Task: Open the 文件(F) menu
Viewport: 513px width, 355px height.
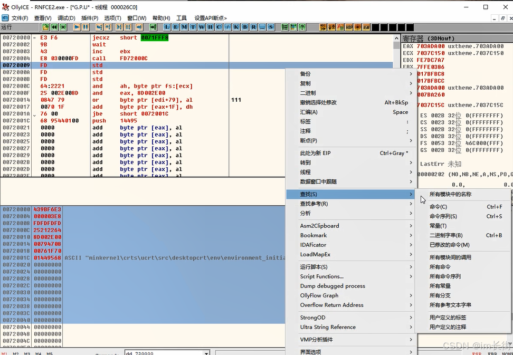Action: [20, 18]
